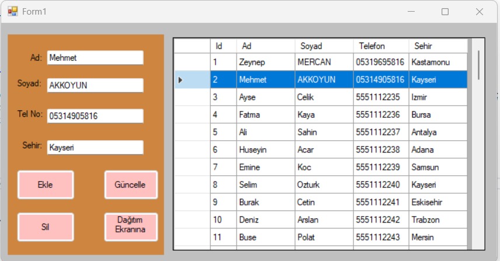
Task: Select the cell Emine
Action: pos(266,168)
